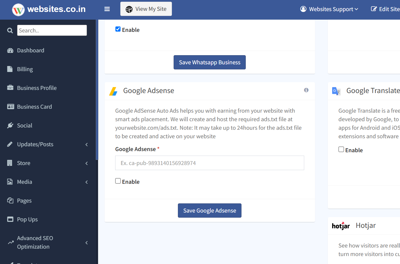The width and height of the screenshot is (400, 264).
Task: Click the Hotjar card title
Action: pyautogui.click(x=366, y=226)
